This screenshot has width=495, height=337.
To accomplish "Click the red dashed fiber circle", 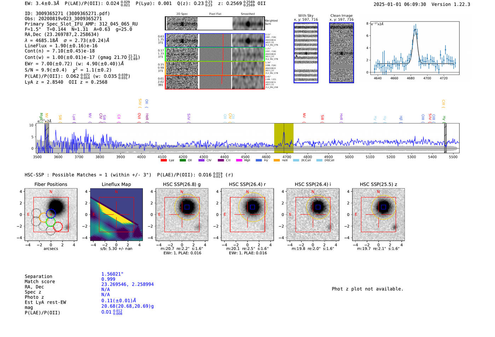I will (58, 227).
